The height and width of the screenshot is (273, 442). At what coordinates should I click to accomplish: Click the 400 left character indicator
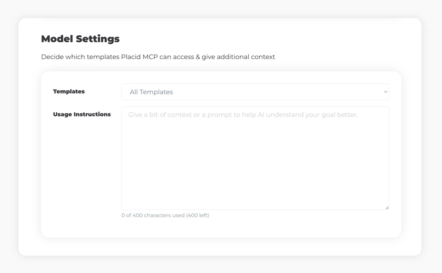point(195,215)
